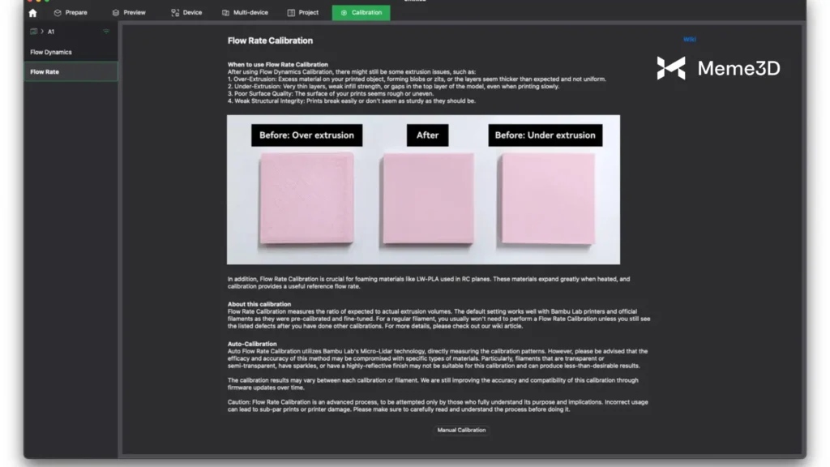This screenshot has width=830, height=467.
Task: Click the Flow Rate Calibration heading
Action: click(x=270, y=41)
